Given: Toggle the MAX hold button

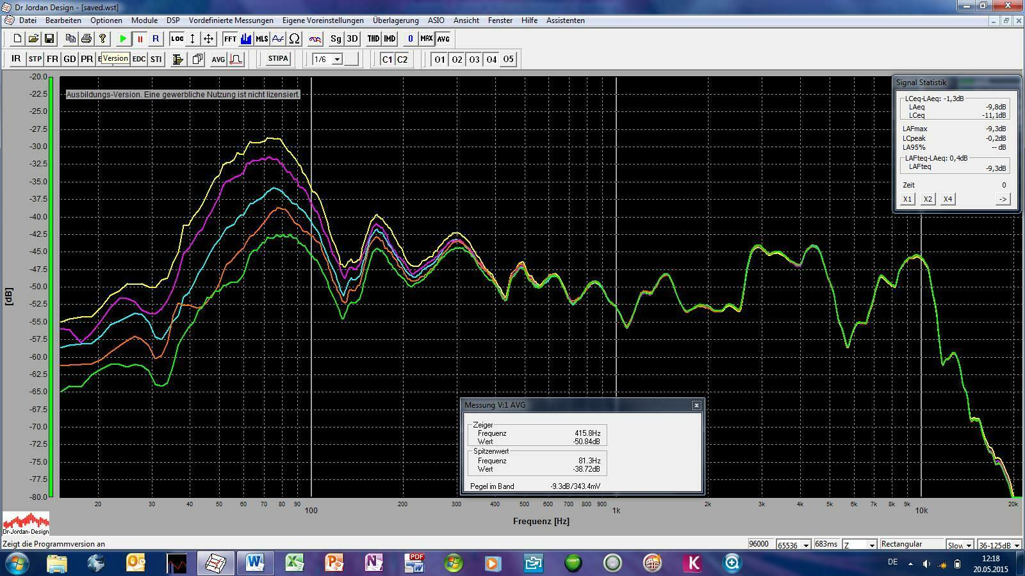Looking at the screenshot, I should 427,39.
